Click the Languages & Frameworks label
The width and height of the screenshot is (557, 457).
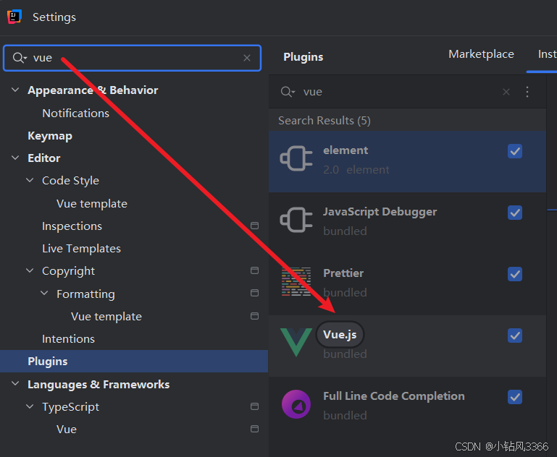[99, 384]
